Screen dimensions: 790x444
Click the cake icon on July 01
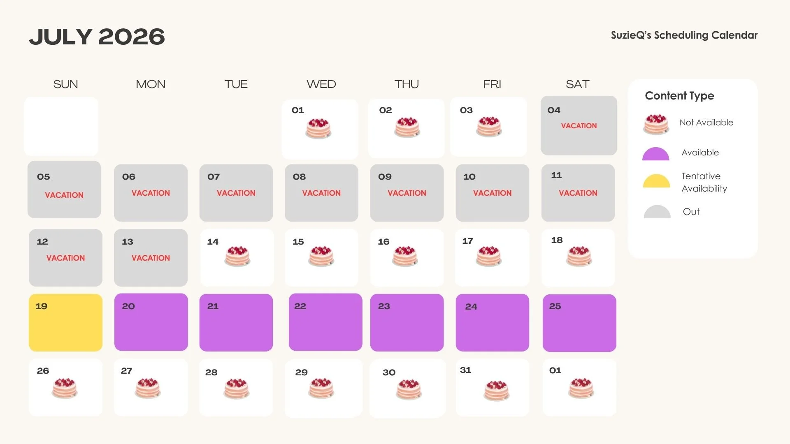(318, 128)
